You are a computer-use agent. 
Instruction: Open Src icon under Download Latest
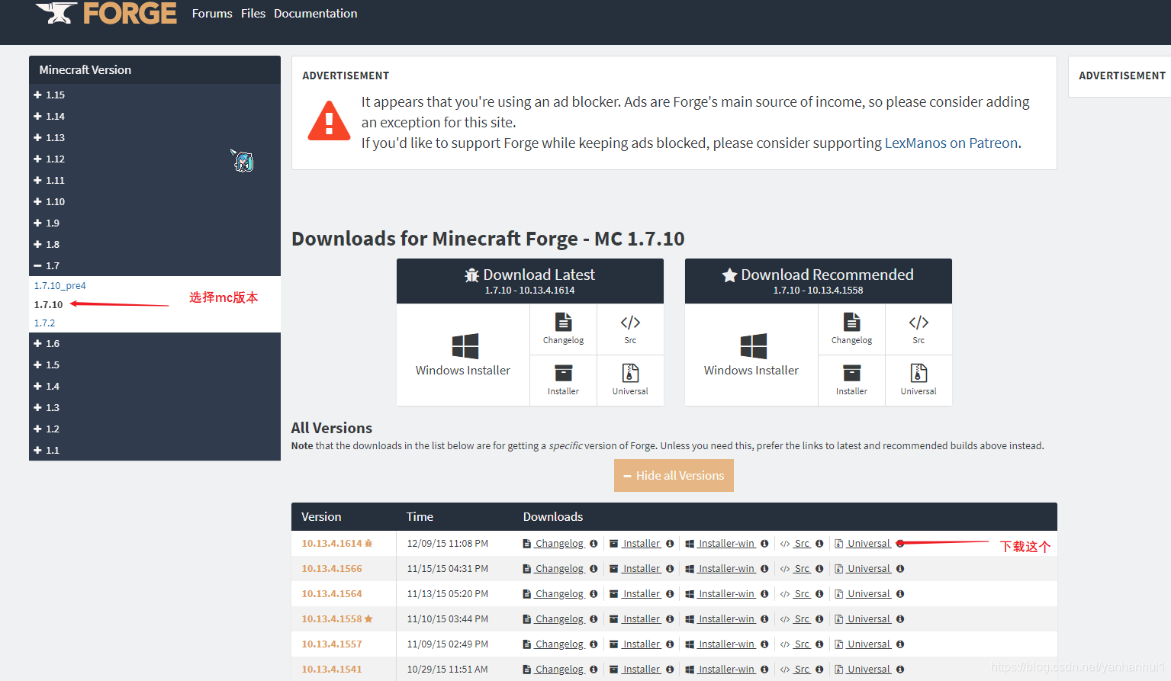pyautogui.click(x=630, y=329)
